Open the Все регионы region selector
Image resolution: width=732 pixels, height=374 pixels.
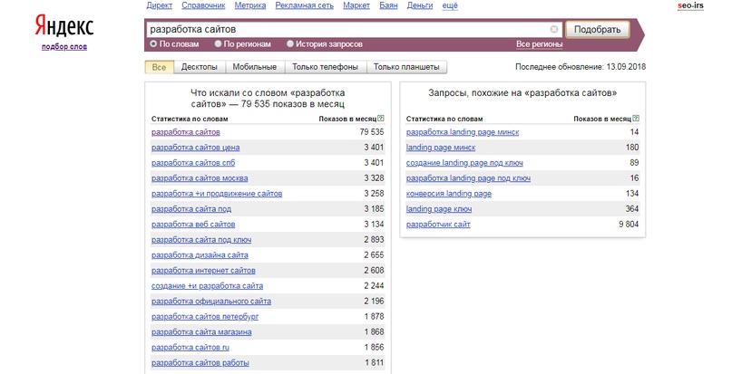[539, 44]
